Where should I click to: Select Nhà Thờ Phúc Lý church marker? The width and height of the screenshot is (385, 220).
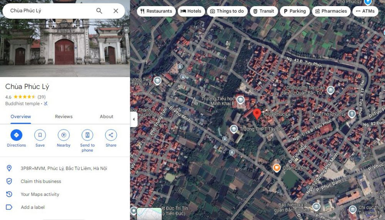(352, 114)
